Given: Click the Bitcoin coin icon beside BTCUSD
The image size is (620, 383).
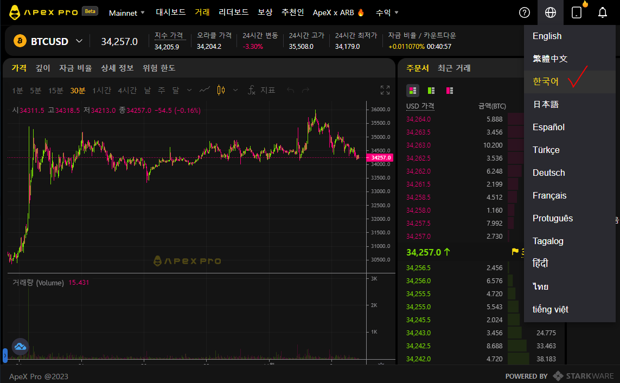Looking at the screenshot, I should coord(20,41).
